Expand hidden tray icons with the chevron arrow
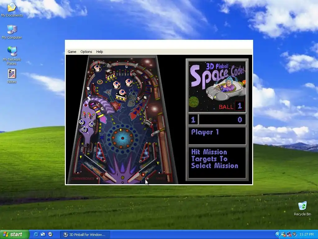Screen dimensions: 318x239 coord(277,234)
